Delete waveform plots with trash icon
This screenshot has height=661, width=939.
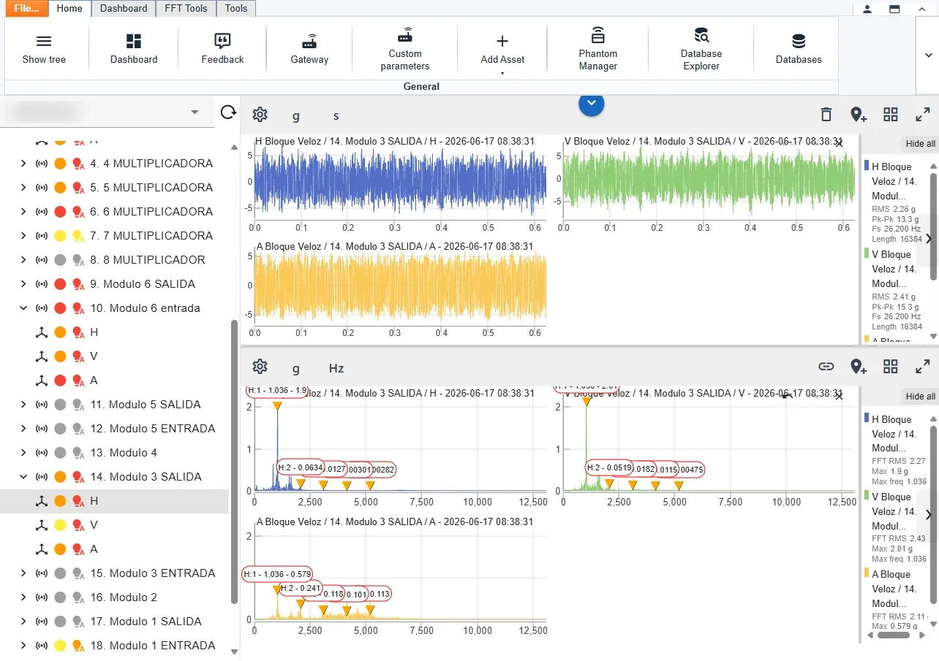click(826, 115)
